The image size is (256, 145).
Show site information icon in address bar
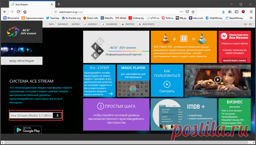[x=56, y=12]
